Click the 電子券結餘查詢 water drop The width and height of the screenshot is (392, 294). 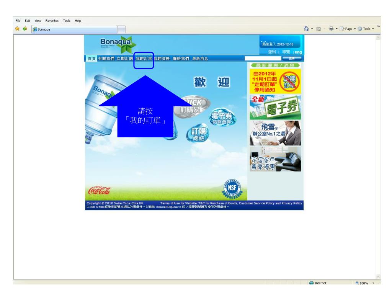222,117
